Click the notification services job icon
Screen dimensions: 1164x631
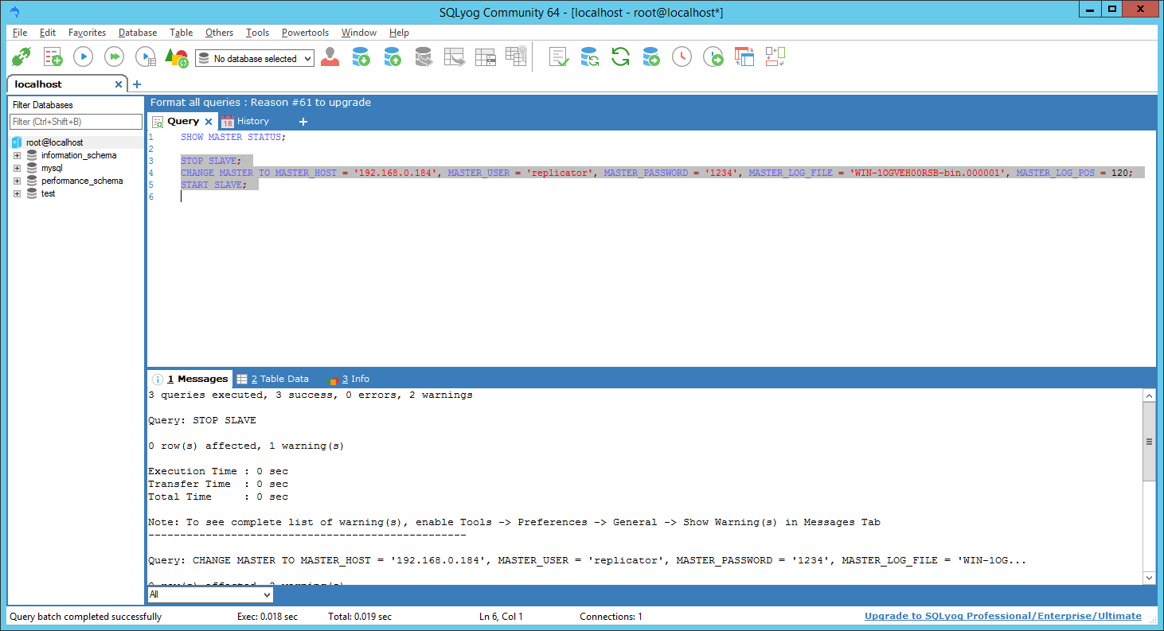point(713,57)
